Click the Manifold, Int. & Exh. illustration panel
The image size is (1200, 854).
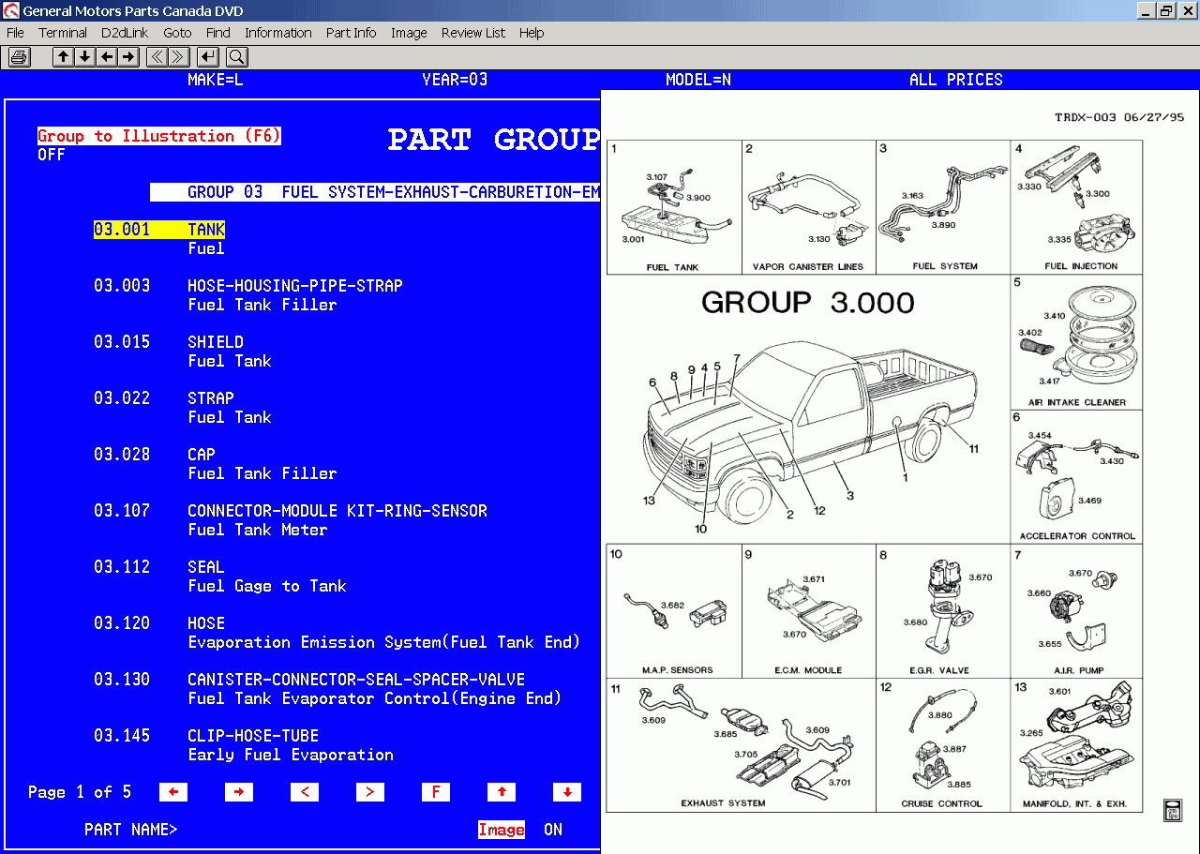[1077, 745]
